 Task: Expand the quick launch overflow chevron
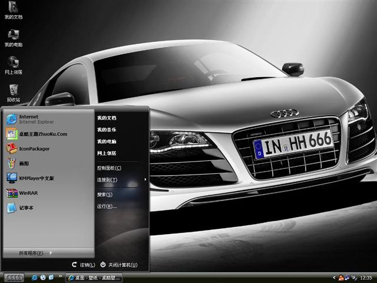[x=60, y=277]
